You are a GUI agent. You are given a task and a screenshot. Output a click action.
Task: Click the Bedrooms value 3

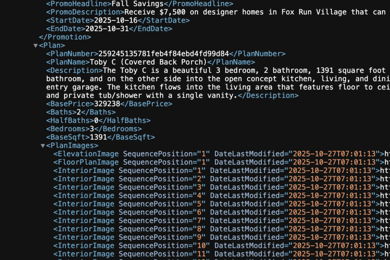[91, 129]
